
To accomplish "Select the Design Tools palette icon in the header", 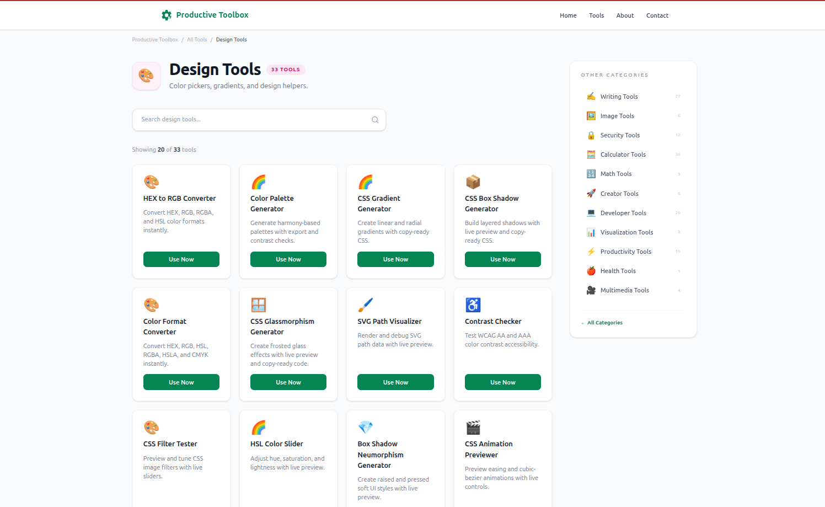I will click(x=146, y=76).
